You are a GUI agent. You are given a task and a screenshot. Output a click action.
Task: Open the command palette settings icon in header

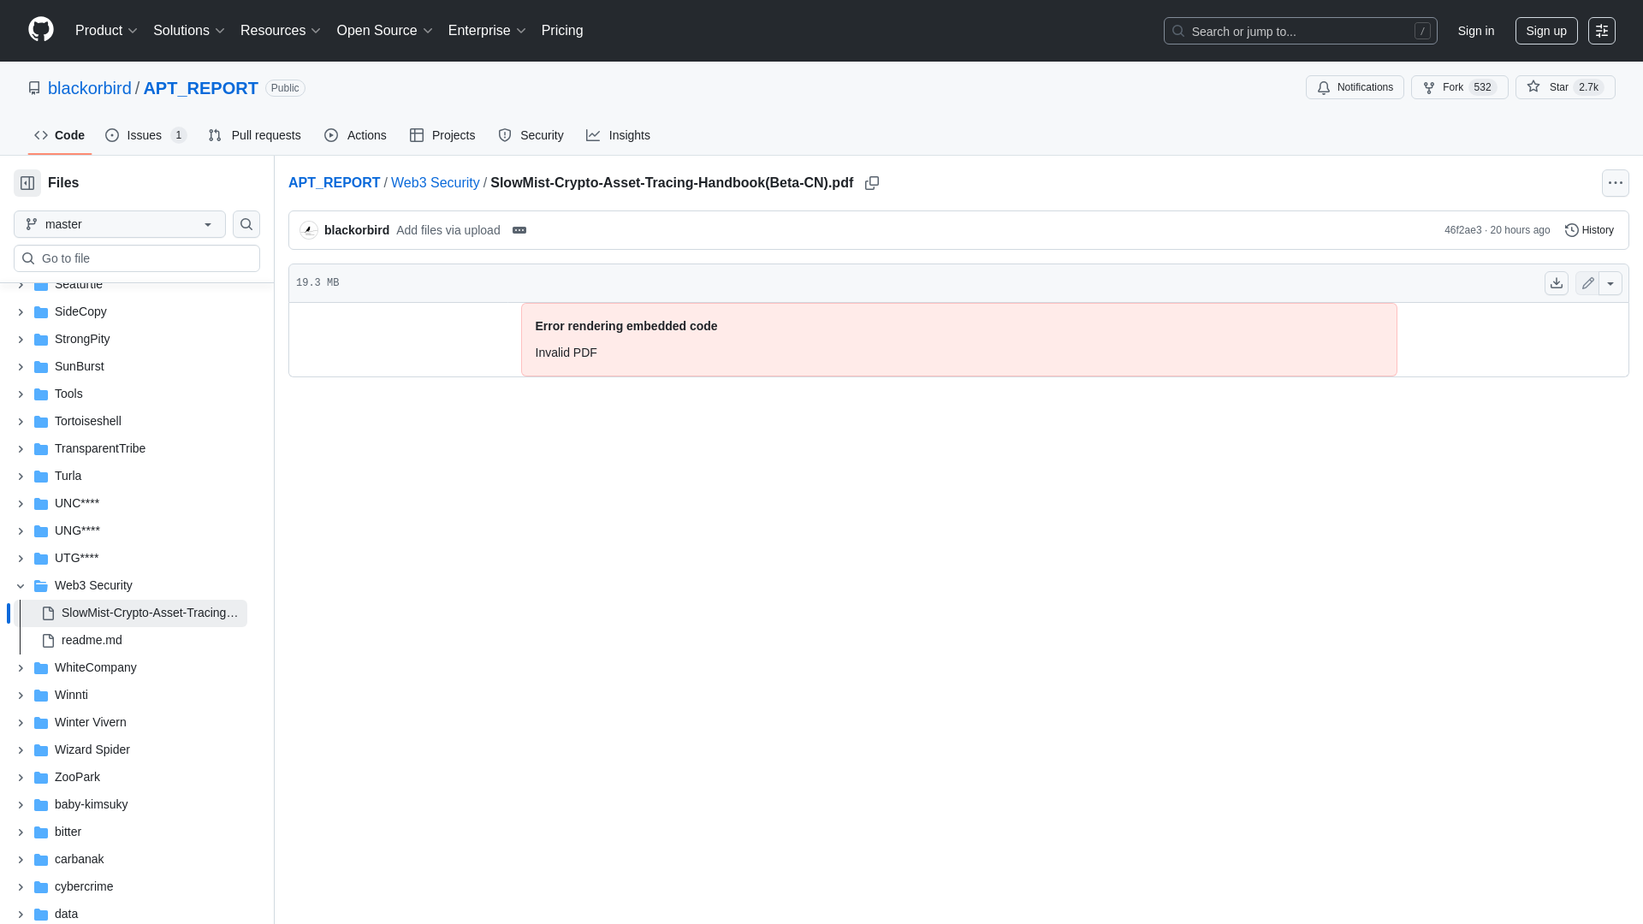1602,31
